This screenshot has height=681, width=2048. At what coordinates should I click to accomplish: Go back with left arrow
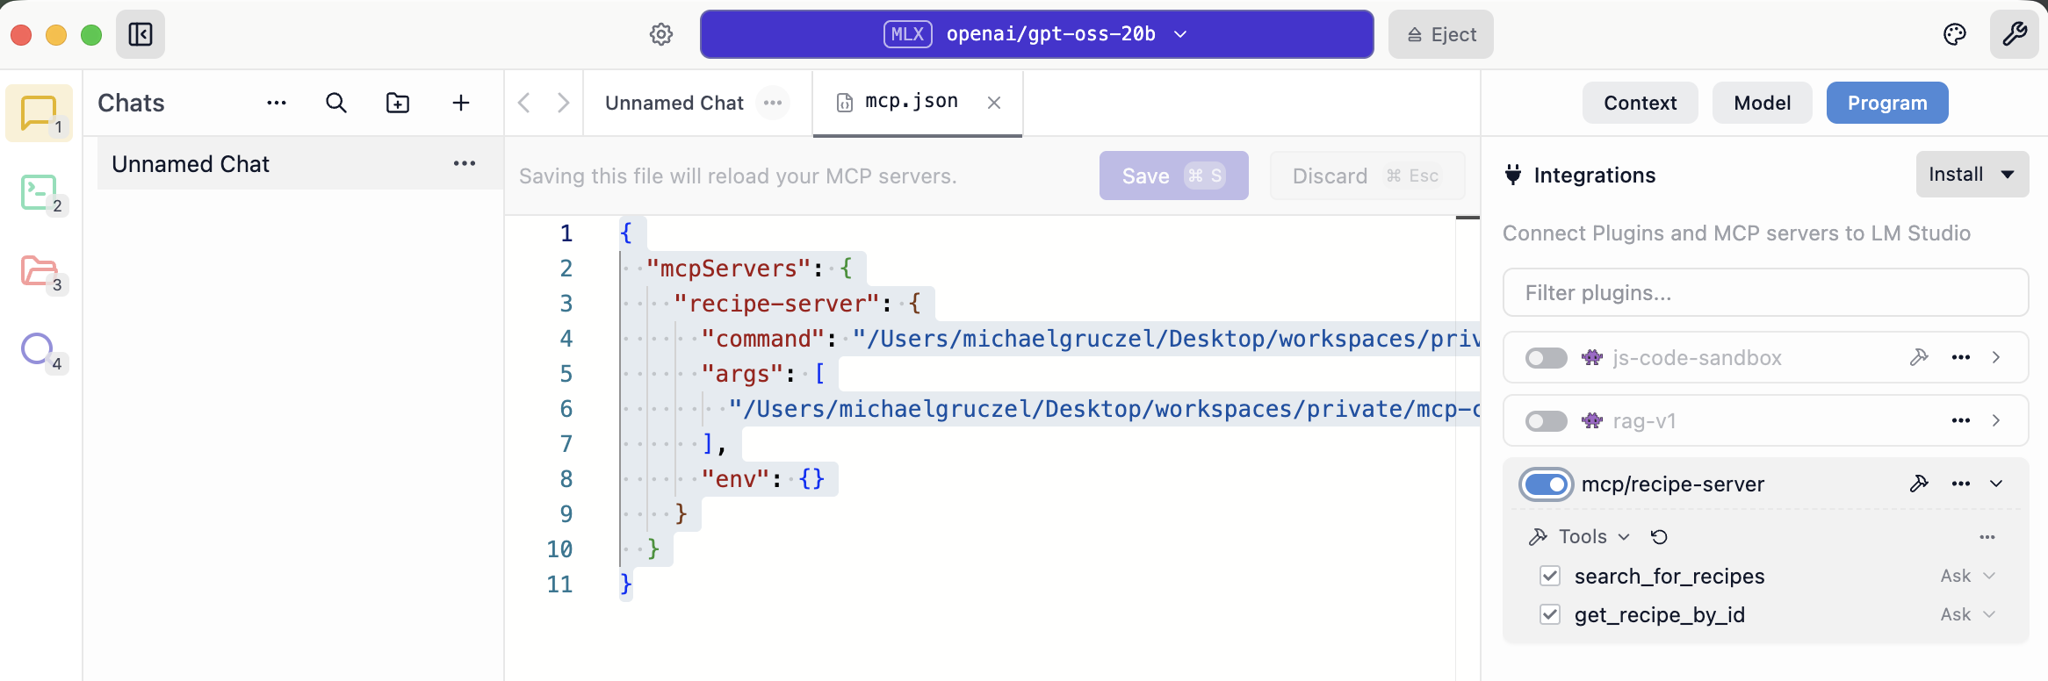524,103
